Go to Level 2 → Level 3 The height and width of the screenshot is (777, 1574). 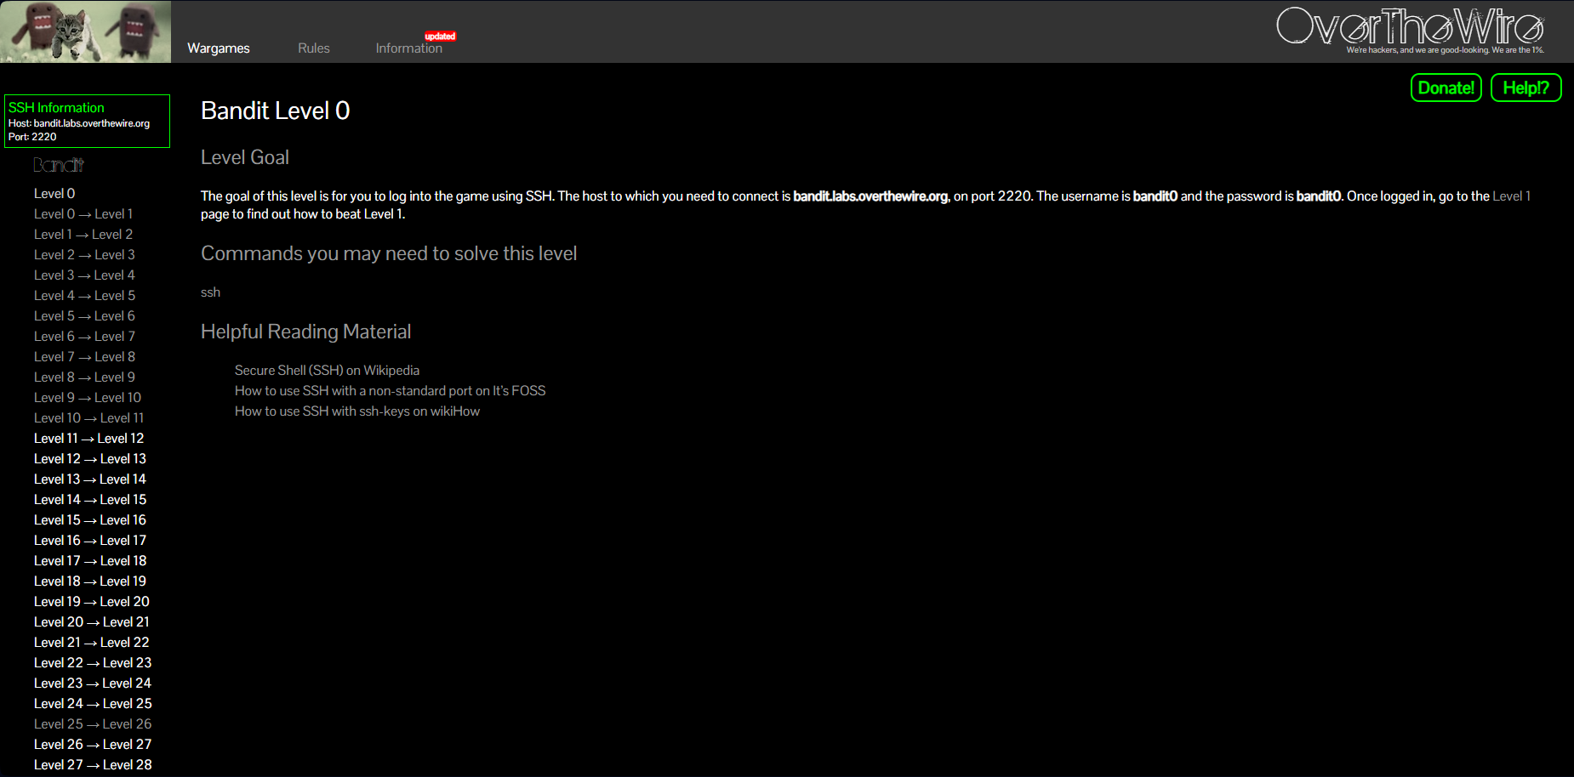pos(84,255)
